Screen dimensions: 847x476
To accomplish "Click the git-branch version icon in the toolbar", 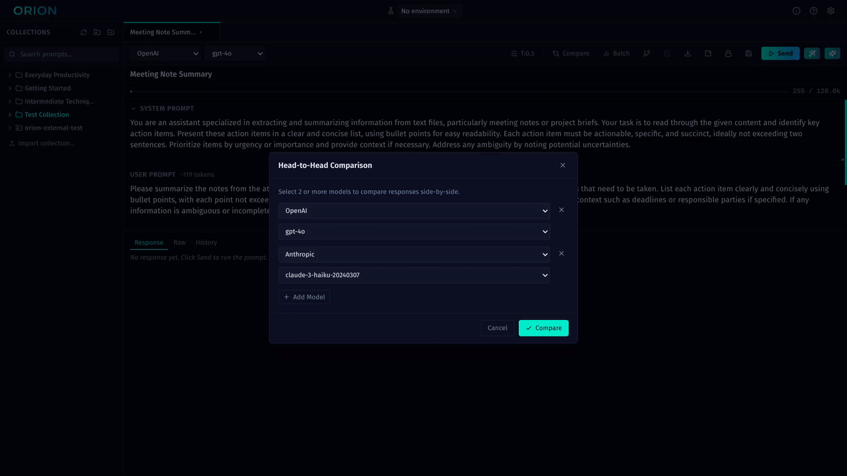I will point(647,54).
